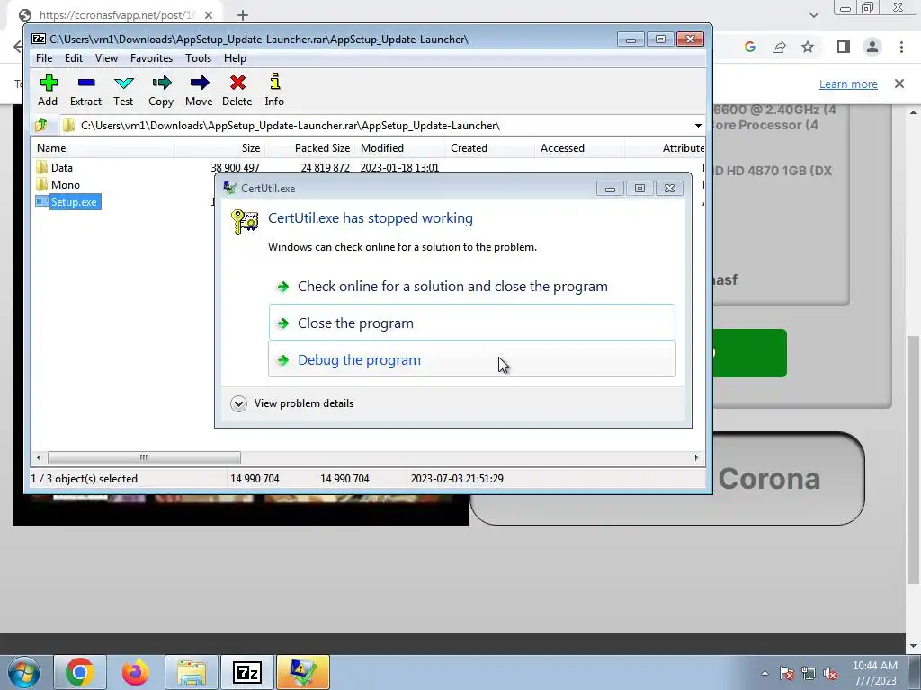
Task: Toggle Chrome side panel icon
Action: 844,47
